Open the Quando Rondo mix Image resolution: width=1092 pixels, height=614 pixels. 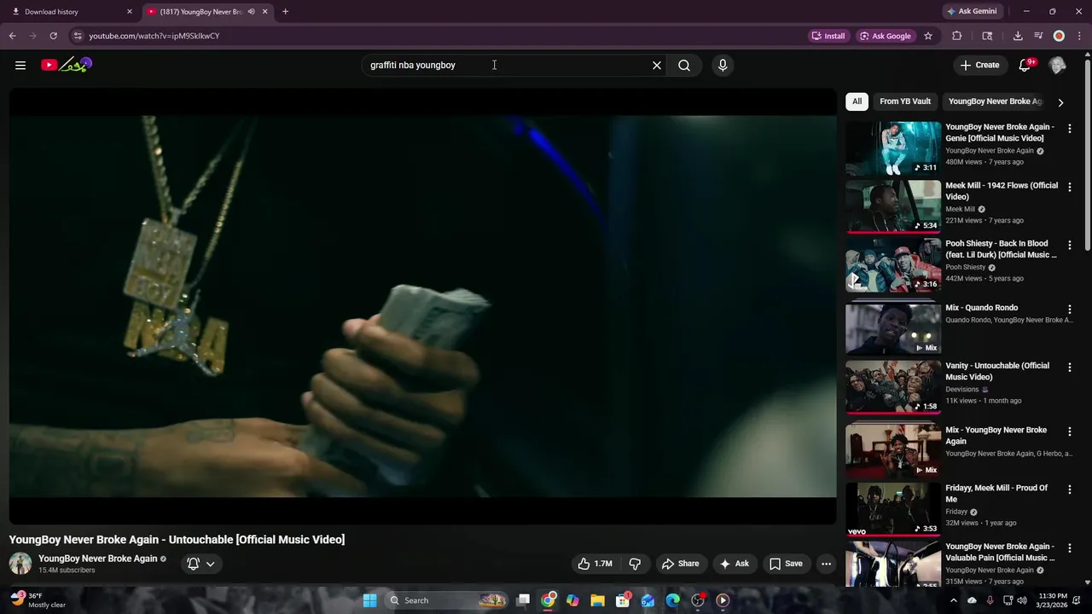point(893,328)
